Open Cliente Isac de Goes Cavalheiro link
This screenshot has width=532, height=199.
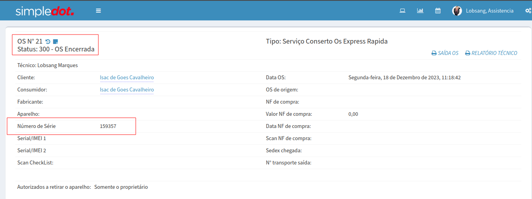click(x=127, y=78)
